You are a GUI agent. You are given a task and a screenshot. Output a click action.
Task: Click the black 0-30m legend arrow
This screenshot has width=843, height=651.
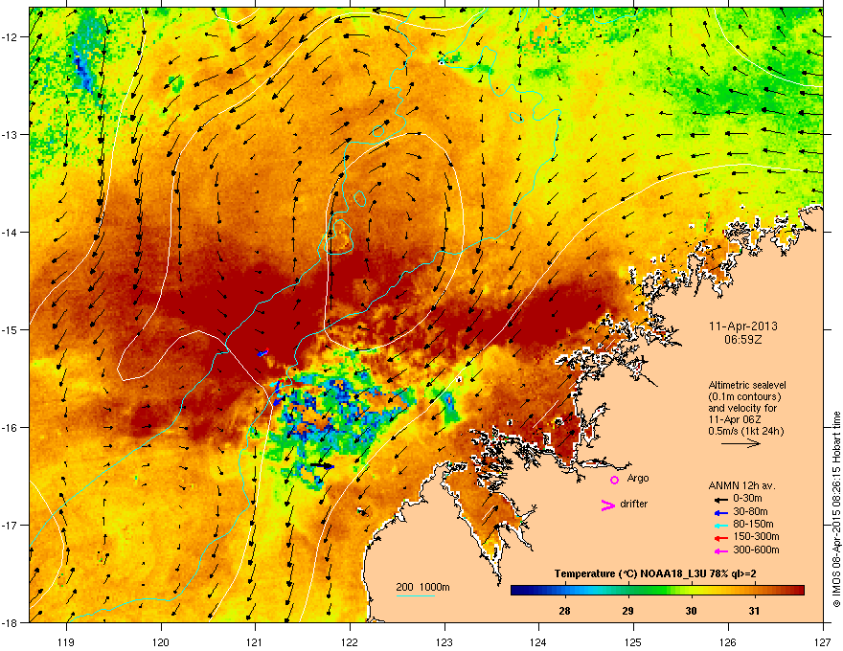click(721, 500)
